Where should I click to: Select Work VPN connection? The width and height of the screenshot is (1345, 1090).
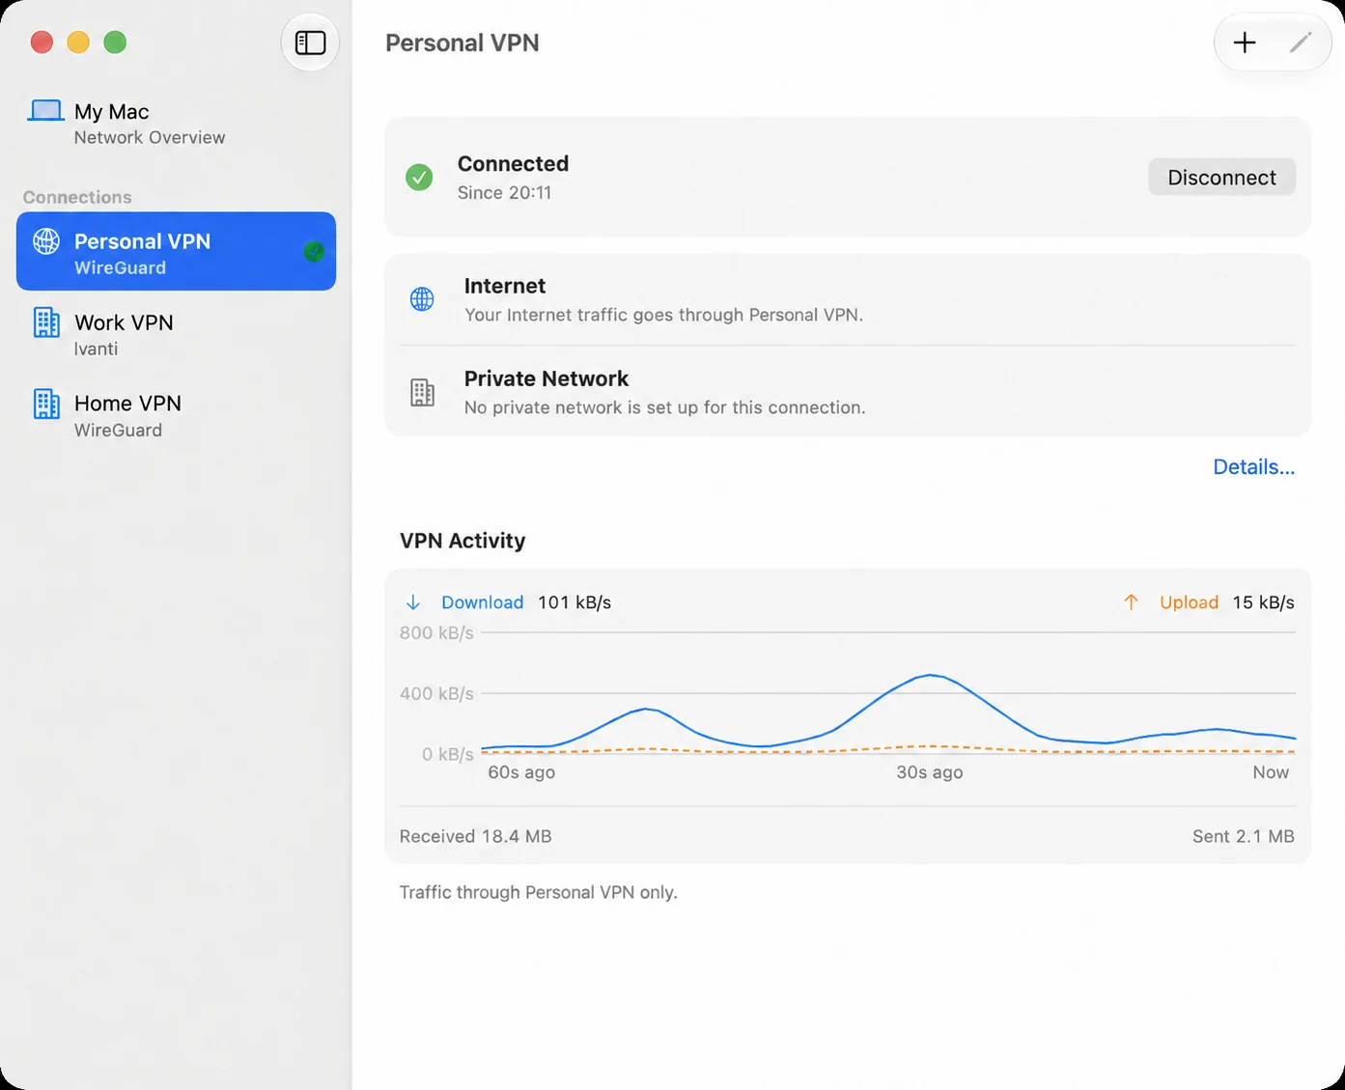(x=176, y=334)
